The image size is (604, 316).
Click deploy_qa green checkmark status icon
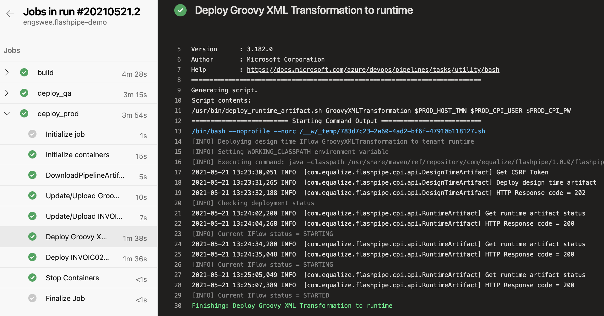point(24,93)
